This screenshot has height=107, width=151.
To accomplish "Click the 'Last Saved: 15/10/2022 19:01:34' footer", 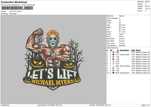I will (50, 105).
